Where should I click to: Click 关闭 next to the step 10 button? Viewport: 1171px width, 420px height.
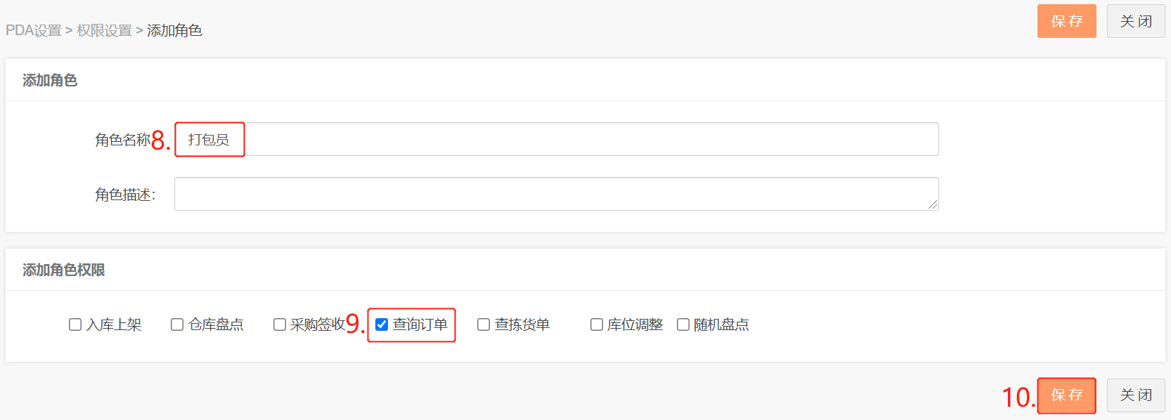tap(1136, 395)
